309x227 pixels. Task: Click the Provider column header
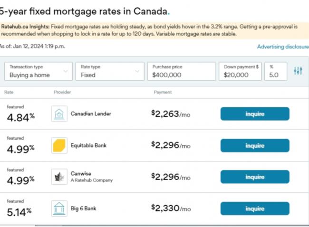(x=62, y=92)
